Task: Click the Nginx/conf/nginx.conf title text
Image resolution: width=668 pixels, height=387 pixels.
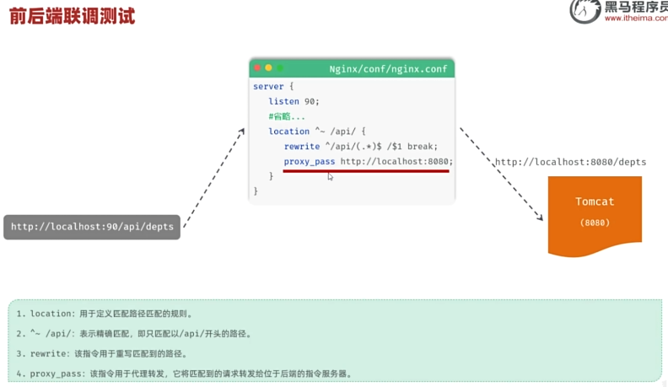Action: click(x=388, y=69)
